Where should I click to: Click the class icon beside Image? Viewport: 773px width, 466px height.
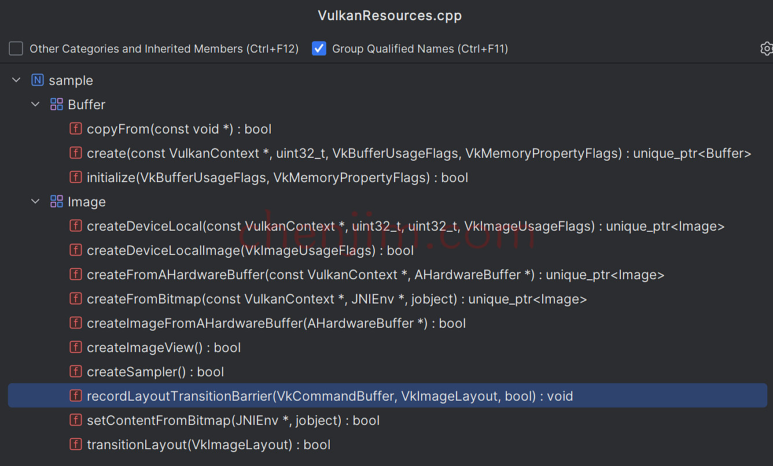(x=56, y=201)
